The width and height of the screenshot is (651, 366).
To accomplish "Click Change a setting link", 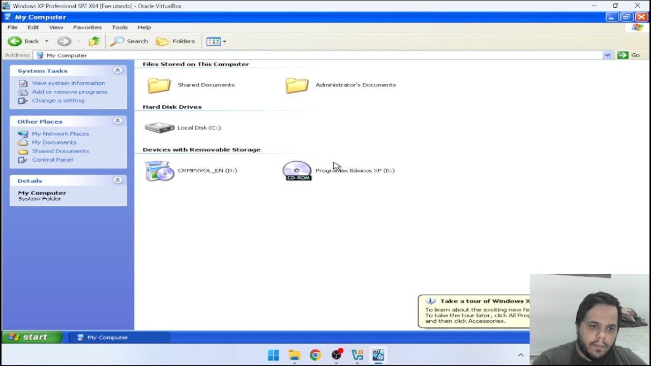I will pyautogui.click(x=58, y=100).
